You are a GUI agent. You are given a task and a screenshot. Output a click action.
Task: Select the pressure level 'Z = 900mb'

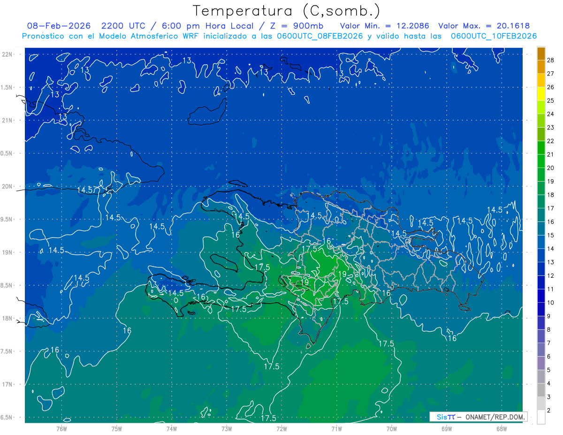pyautogui.click(x=297, y=26)
